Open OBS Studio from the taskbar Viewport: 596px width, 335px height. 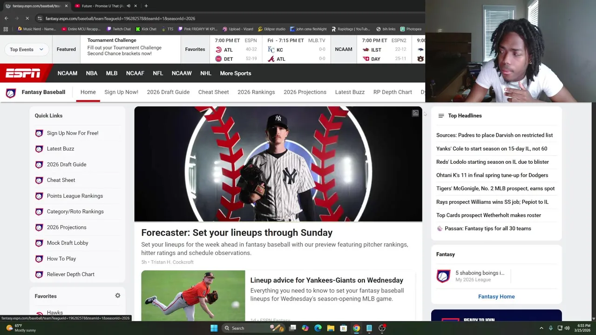(382, 328)
